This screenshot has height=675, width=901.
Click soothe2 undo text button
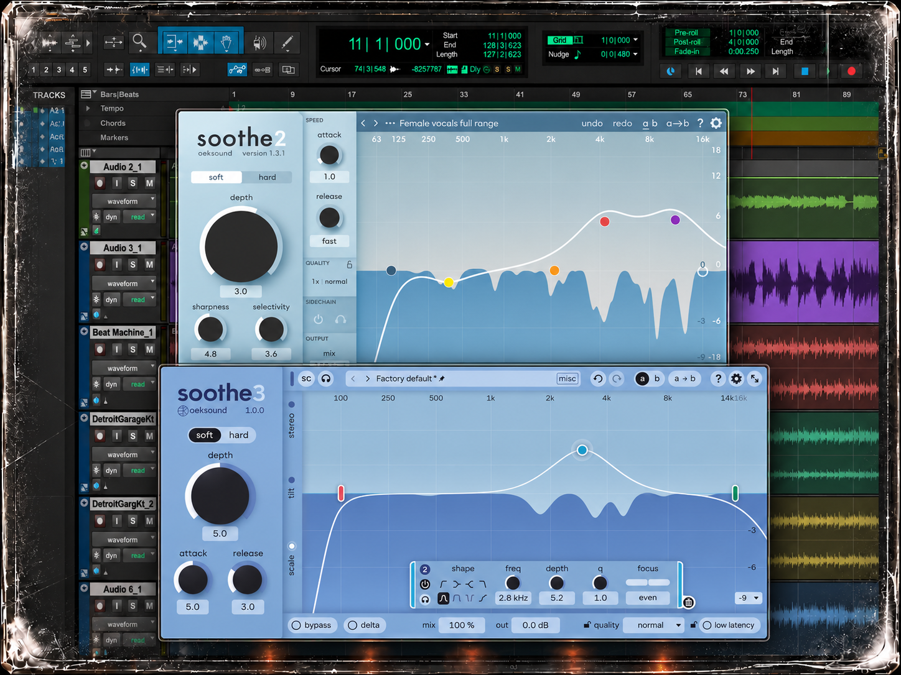592,123
